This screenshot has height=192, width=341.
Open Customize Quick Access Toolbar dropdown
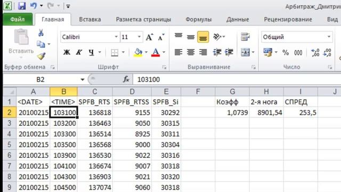[68, 6]
